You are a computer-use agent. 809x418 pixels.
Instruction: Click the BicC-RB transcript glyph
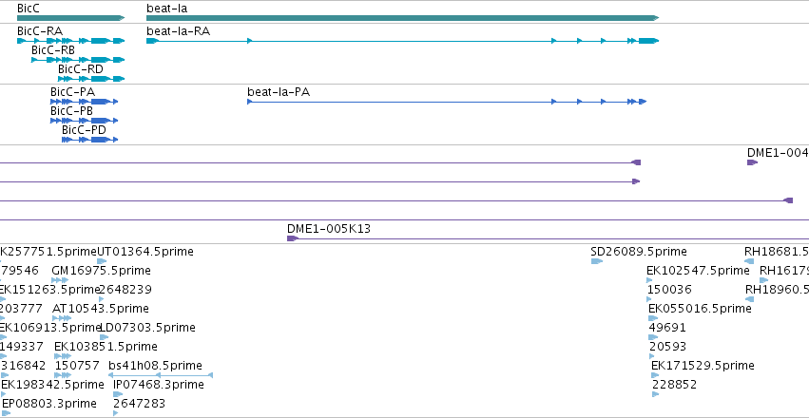(78, 60)
